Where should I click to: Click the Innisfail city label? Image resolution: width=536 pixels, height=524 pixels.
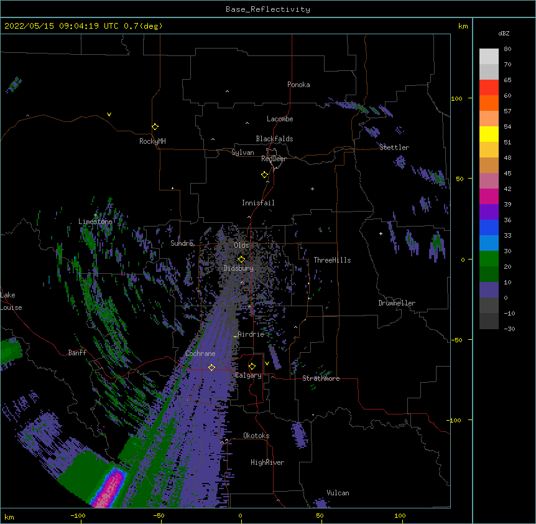[x=258, y=203]
